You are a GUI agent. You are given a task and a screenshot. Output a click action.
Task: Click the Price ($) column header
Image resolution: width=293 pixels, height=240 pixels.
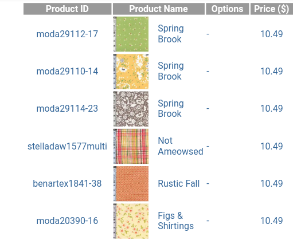272,9
